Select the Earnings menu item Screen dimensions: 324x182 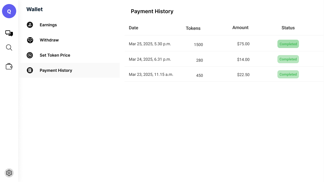pos(48,25)
